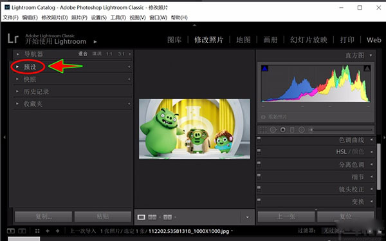Toggle highlight clipping indicator in histogram
This screenshot has height=241, width=386.
(x=367, y=68)
